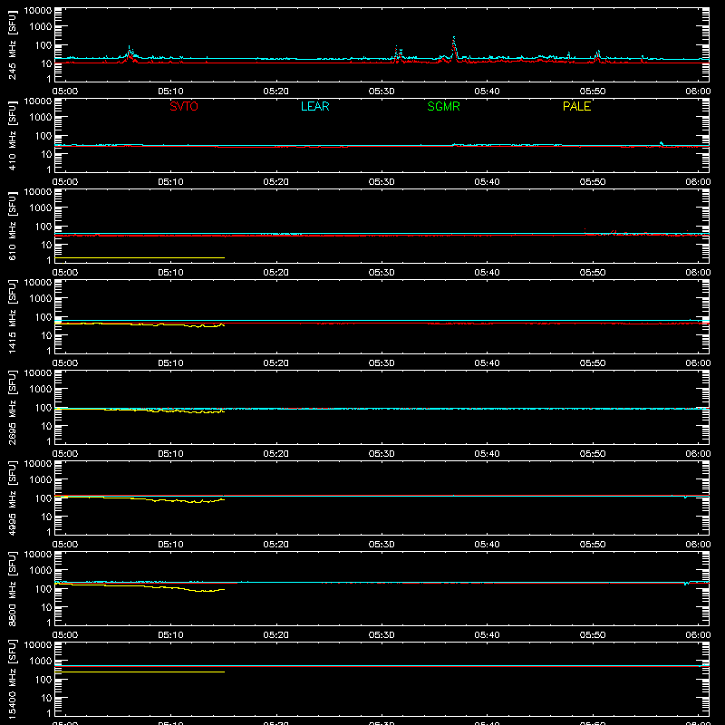Click 05:20 tick under the 410 MHz panel
725x725 pixels.
tap(276, 182)
